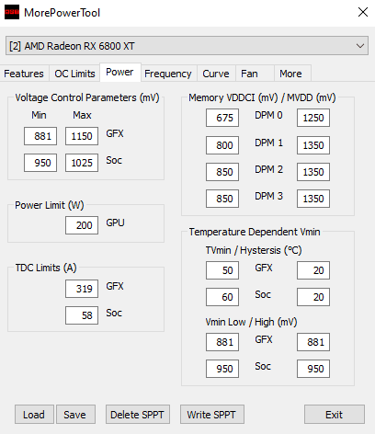Open the OC Limits tab
Viewport: 375px width, 434px height.
click(74, 74)
